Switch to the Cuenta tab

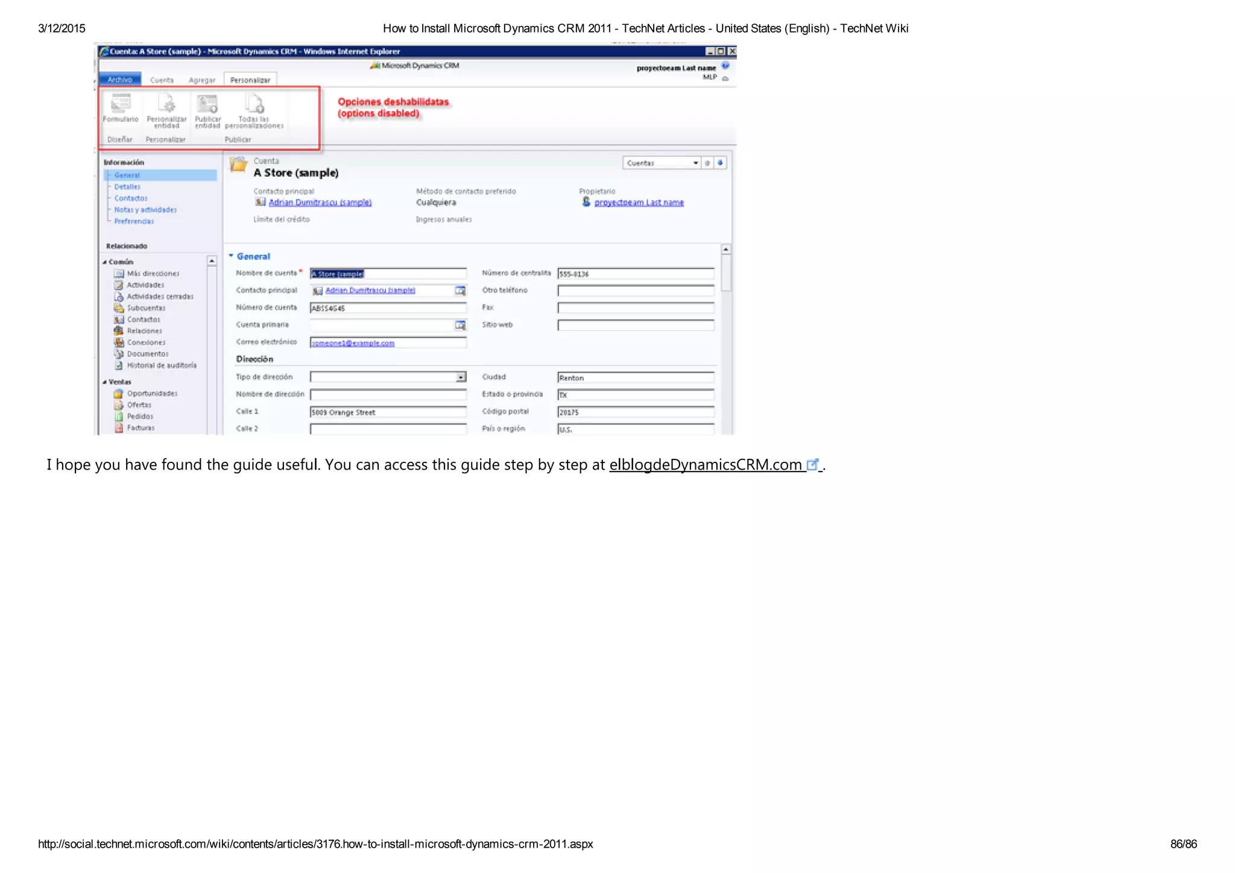click(x=162, y=80)
